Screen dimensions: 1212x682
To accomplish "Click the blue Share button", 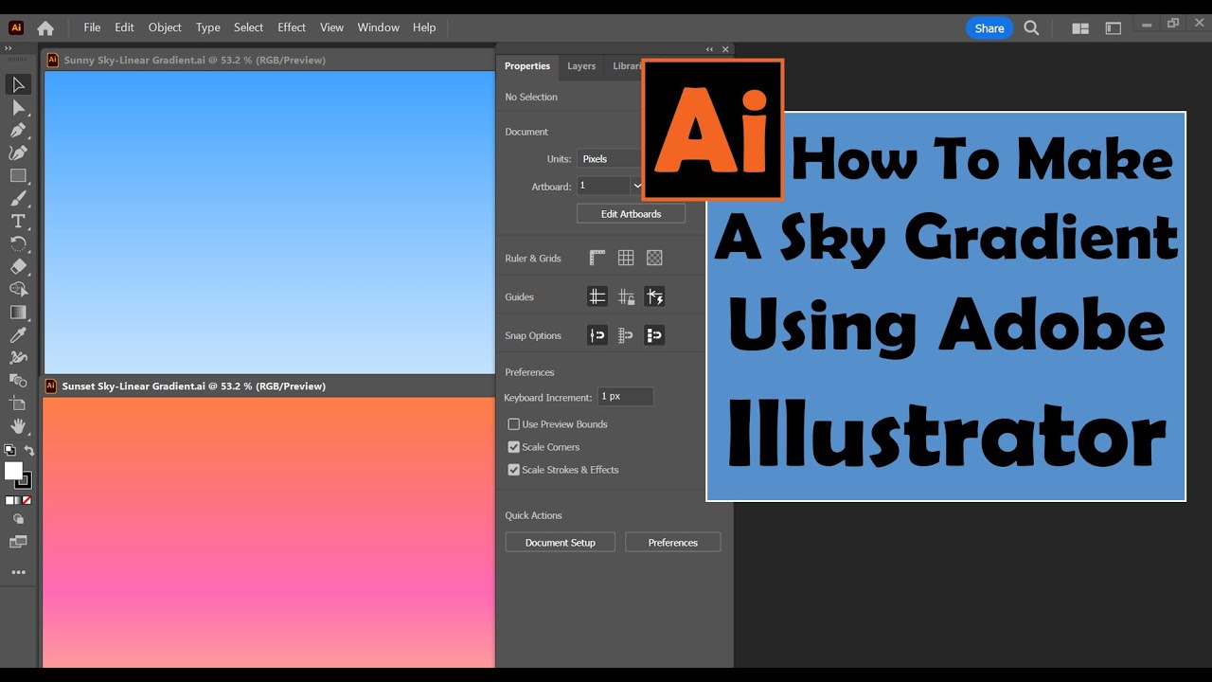I will click(x=989, y=28).
